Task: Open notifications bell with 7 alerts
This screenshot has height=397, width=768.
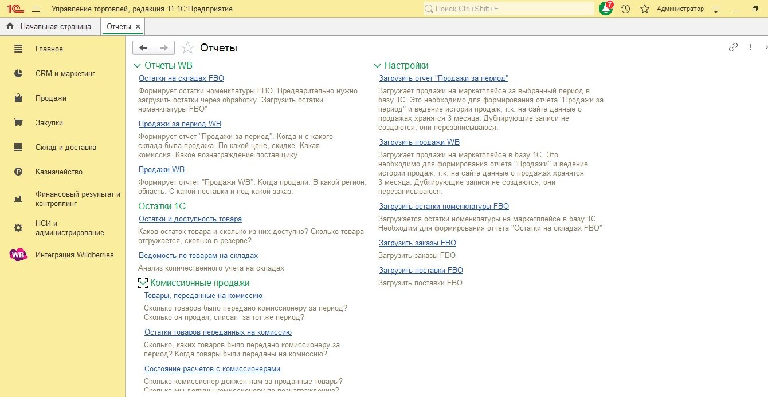Action: click(x=606, y=9)
